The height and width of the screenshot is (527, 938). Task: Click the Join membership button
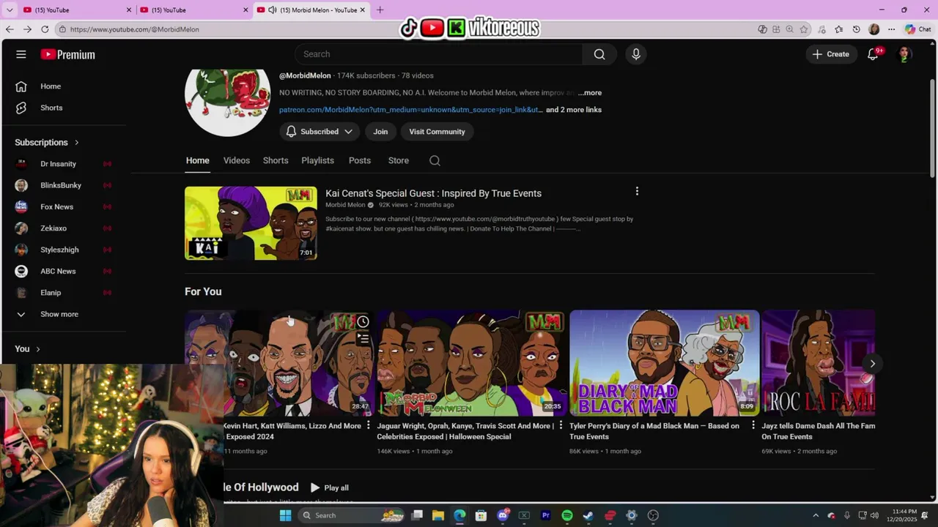pos(380,132)
